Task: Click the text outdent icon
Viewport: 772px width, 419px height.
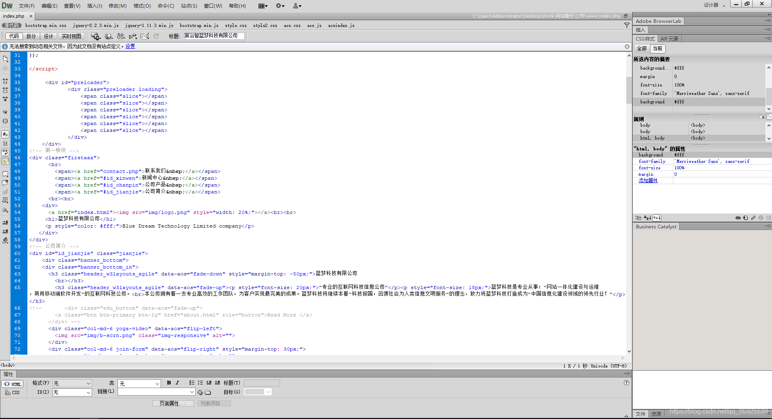Action: (209, 383)
